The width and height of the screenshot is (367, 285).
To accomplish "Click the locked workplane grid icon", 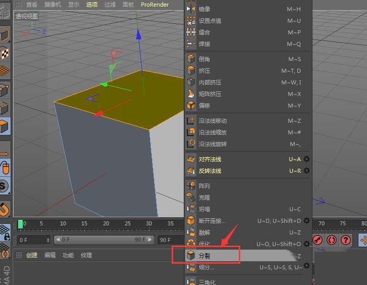I will pyautogui.click(x=5, y=232).
